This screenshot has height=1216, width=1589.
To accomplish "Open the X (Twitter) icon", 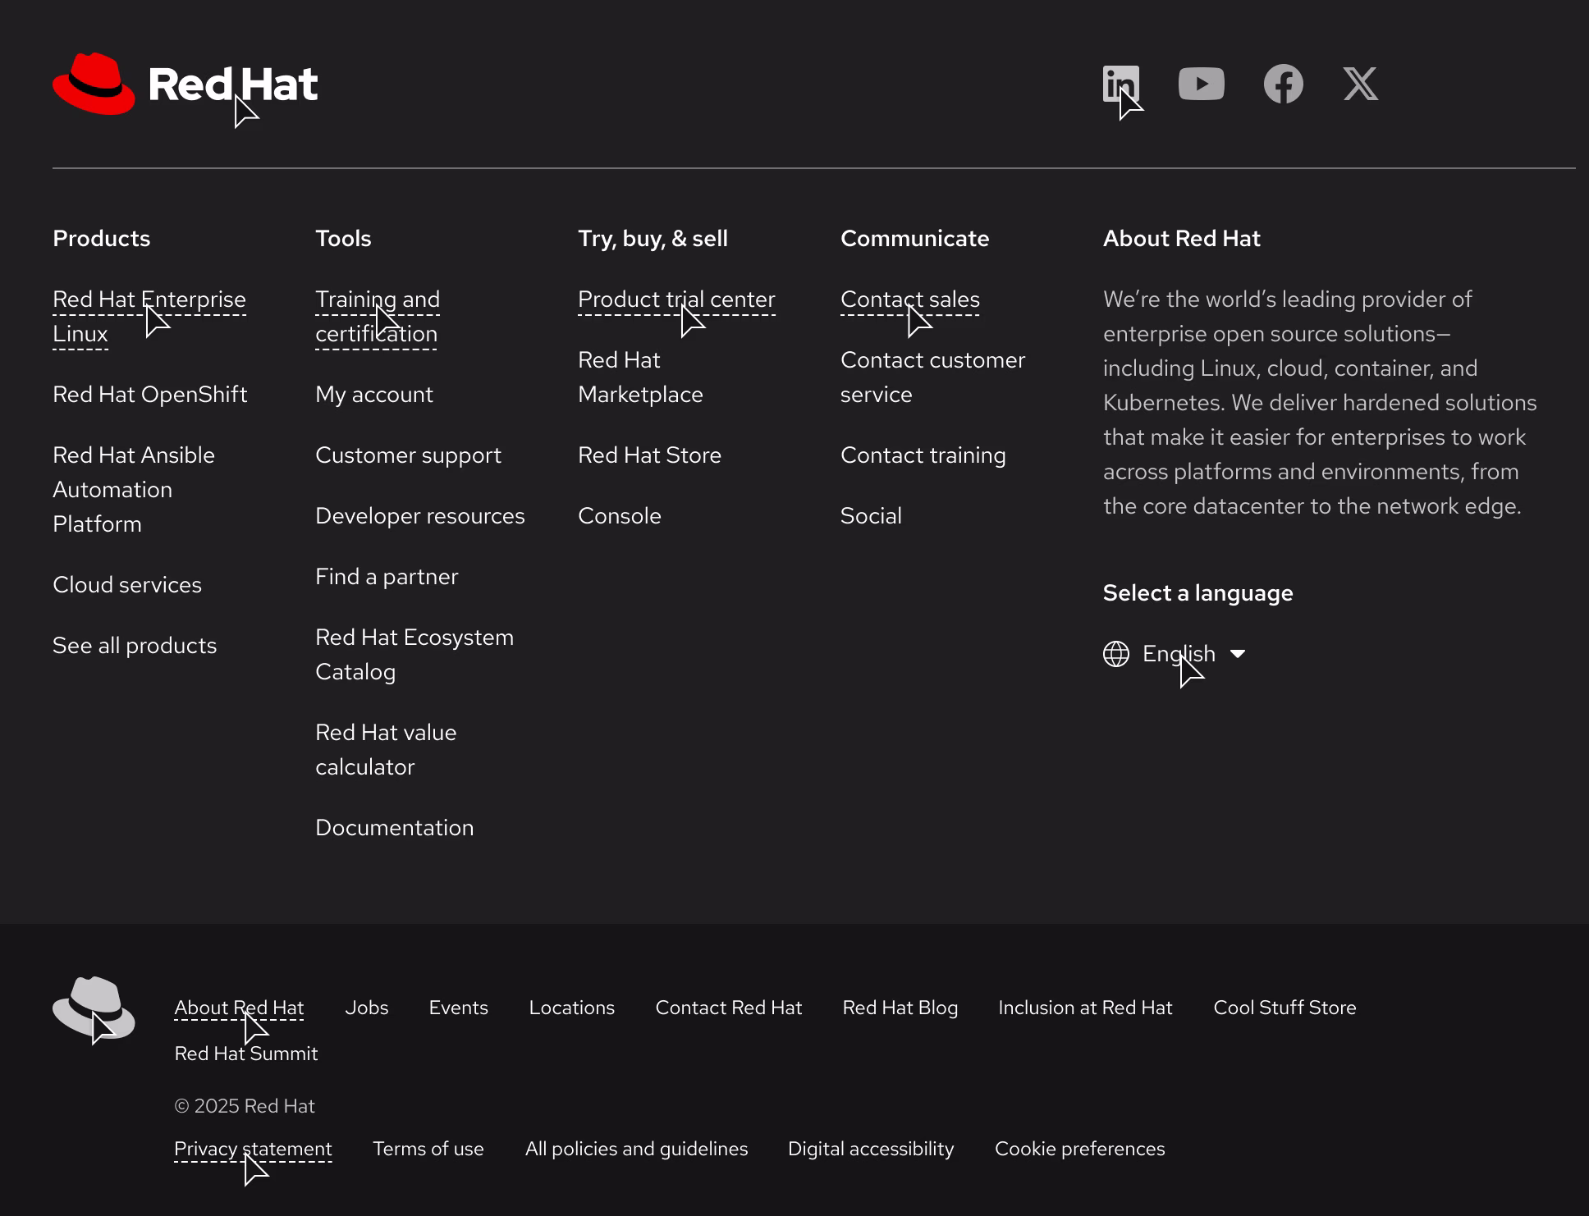I will 1361,83.
